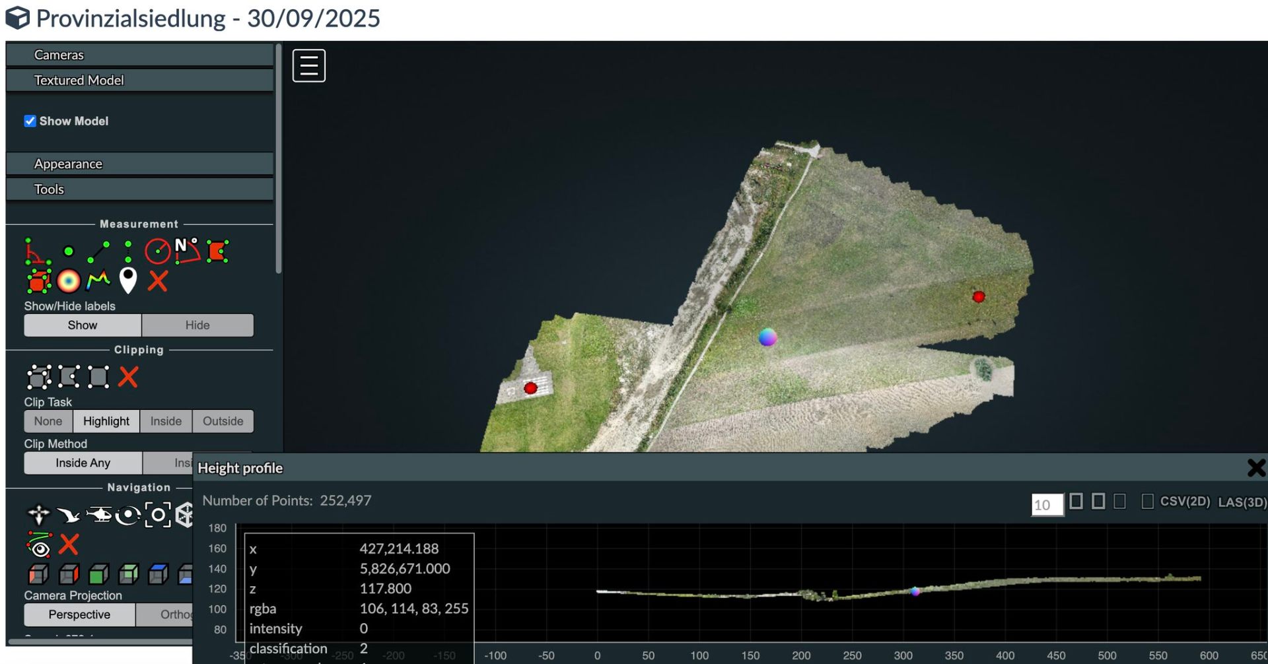Toggle the sidebar hamburger menu
Screen dimensions: 1268x664
(x=309, y=65)
